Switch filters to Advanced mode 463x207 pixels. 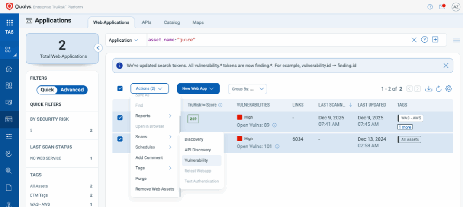(72, 90)
